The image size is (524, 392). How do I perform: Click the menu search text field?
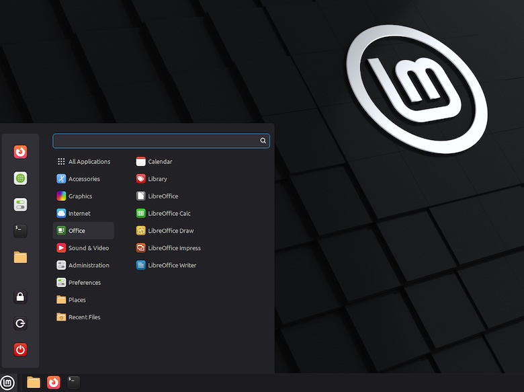coord(156,141)
